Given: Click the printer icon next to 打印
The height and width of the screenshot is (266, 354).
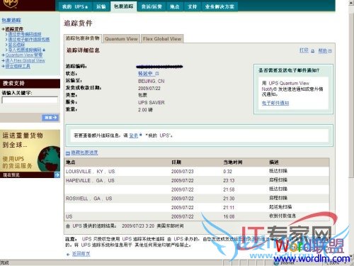Looking at the screenshot, I should 313,51.
